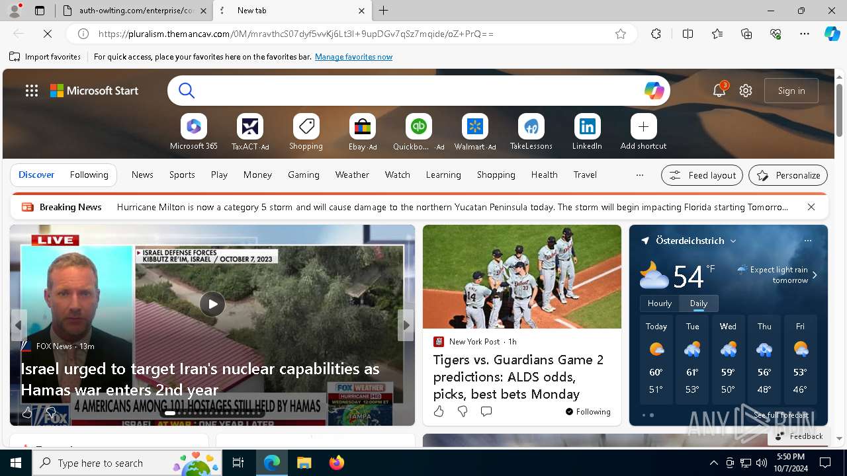Open the Microsoft Start apps grid
The height and width of the screenshot is (476, 847).
tap(32, 91)
